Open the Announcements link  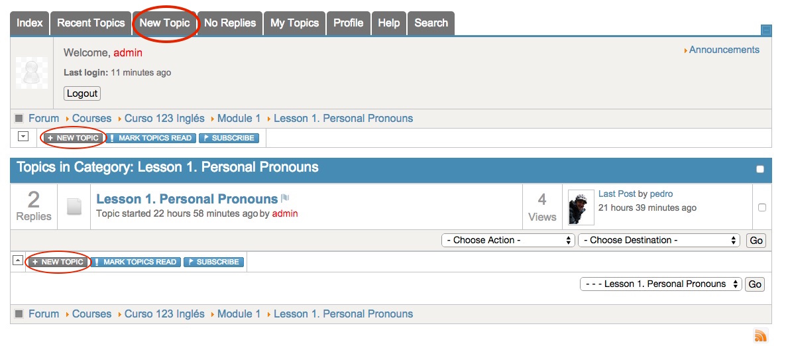(x=724, y=50)
